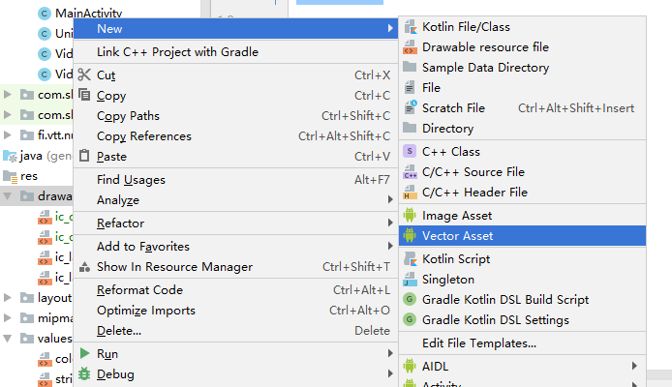Click the Sample Data Directory folder icon

click(x=411, y=67)
